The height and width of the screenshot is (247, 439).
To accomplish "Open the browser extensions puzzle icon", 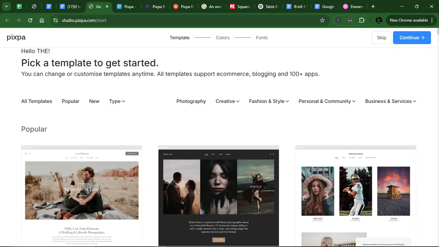I will (x=362, y=20).
